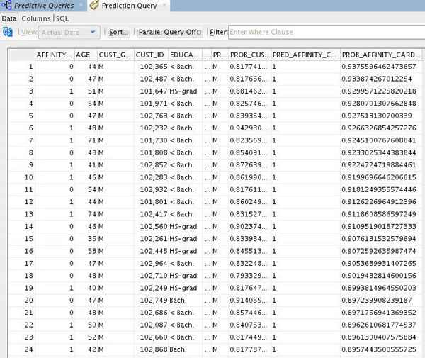Click the PROB_AFFINITY_CARD... column header
Image resolution: width=425 pixels, height=358 pixels.
[x=381, y=55]
